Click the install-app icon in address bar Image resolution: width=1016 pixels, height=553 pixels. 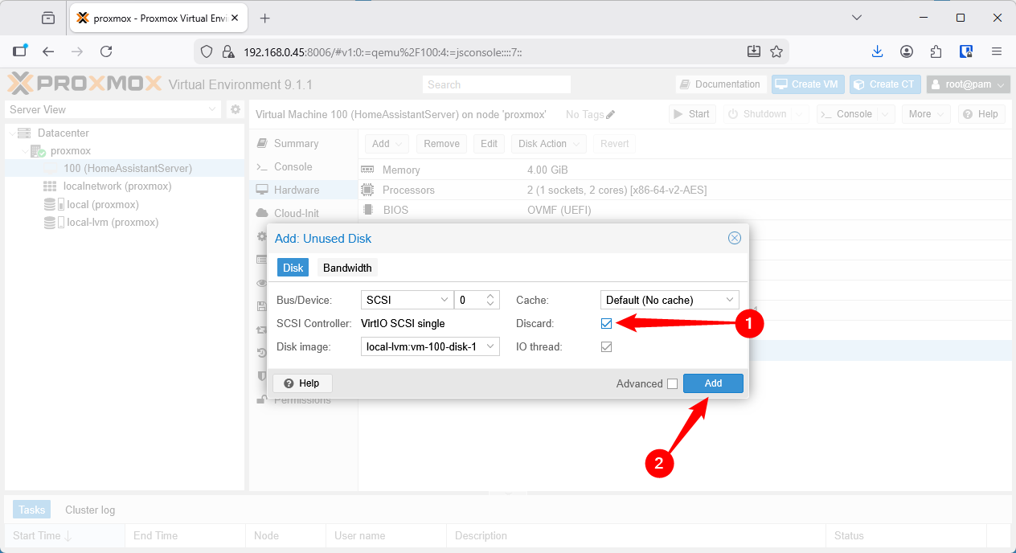tap(754, 51)
